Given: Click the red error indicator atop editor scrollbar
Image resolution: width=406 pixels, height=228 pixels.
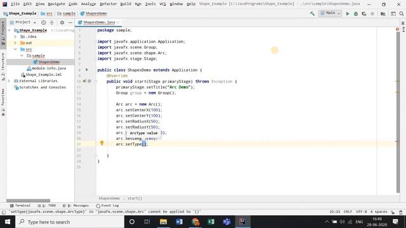Looking at the screenshot, I should click(397, 30).
